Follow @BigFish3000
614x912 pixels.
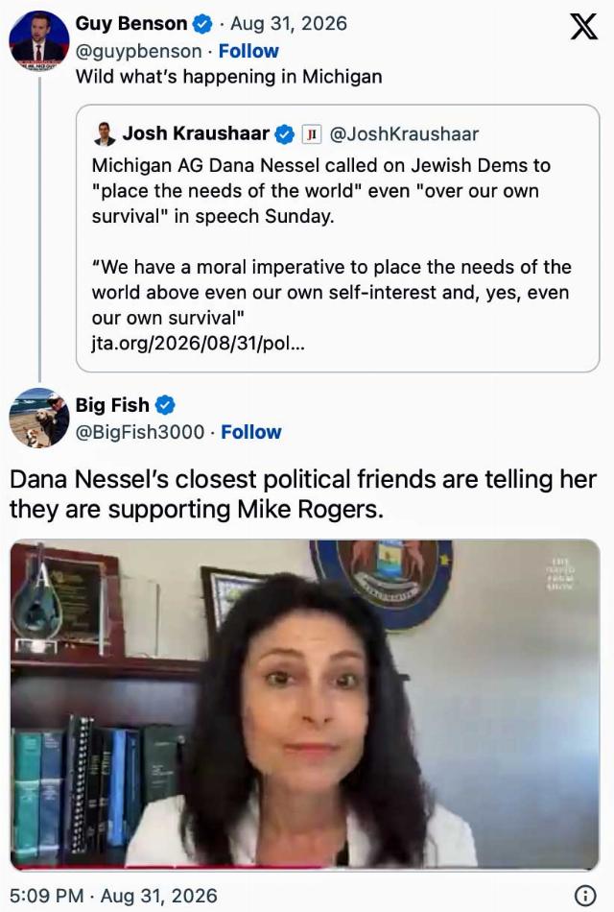(x=251, y=432)
